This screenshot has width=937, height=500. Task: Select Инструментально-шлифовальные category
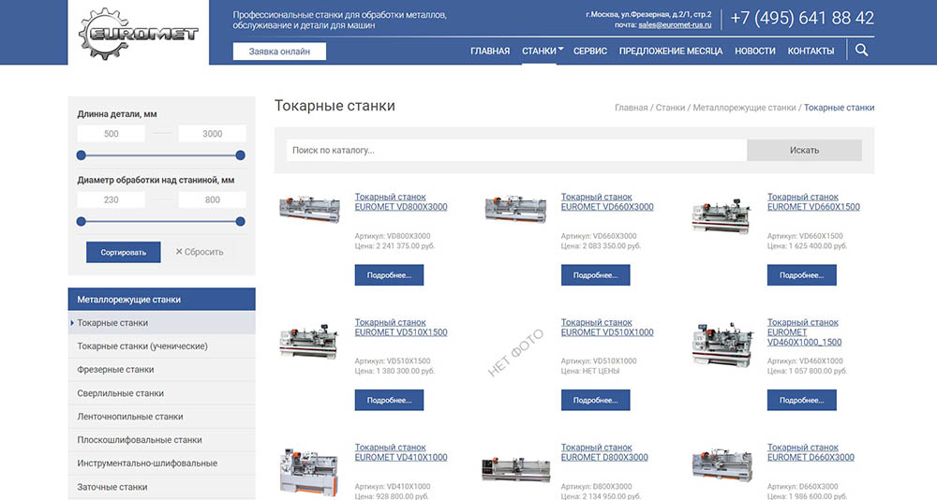(161, 463)
